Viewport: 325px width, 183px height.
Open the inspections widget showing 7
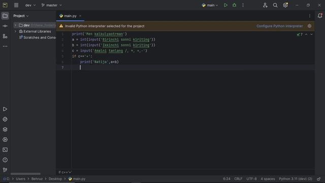(x=300, y=35)
